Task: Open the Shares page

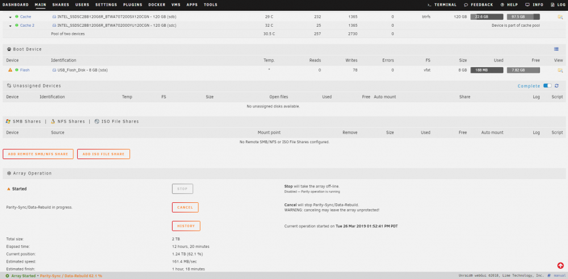Action: coord(61,5)
